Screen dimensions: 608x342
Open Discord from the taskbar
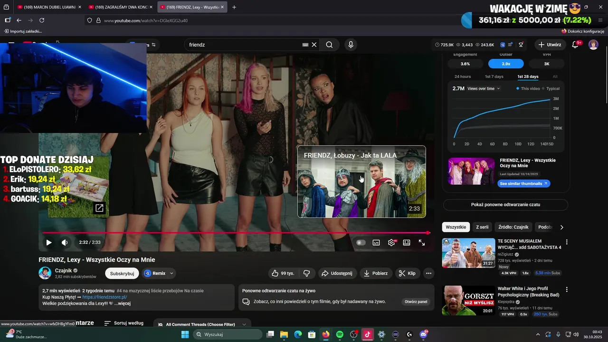[x=423, y=334]
